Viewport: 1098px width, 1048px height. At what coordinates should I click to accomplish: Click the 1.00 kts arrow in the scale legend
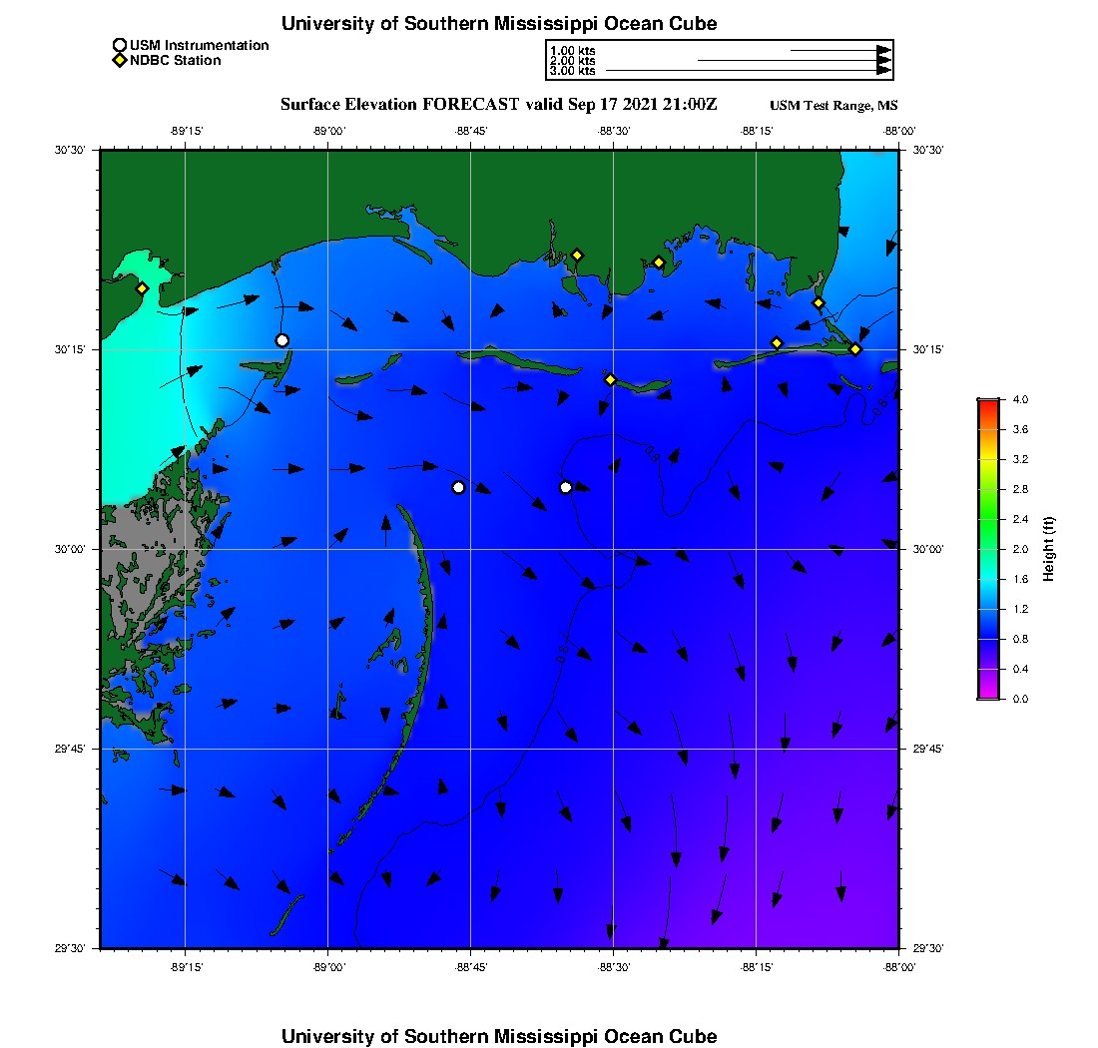click(x=841, y=51)
